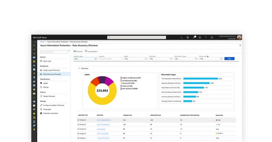Click the global search box in the top bar
This screenshot has height=142, width=272.
click(137, 37)
